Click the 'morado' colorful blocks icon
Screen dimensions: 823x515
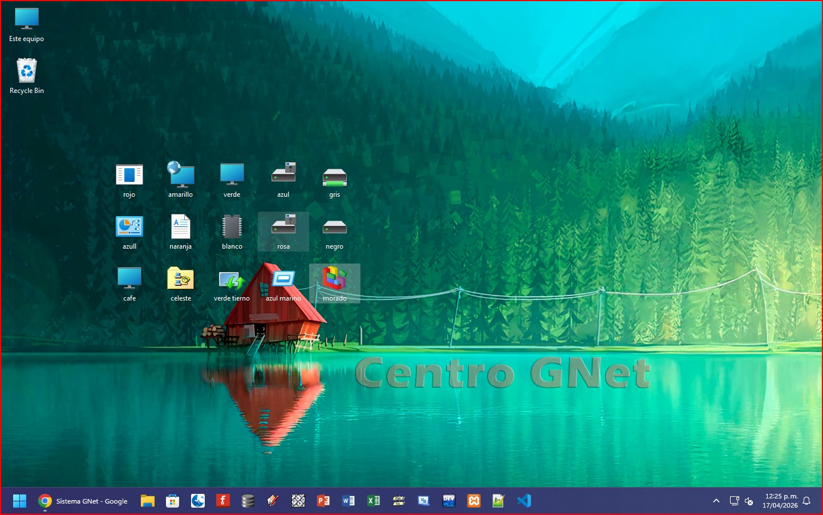point(335,278)
